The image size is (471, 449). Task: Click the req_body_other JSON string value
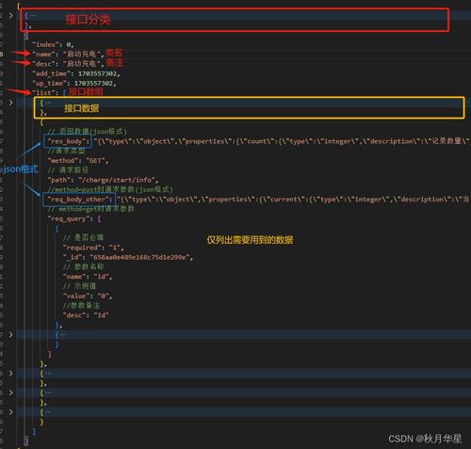[293, 200]
